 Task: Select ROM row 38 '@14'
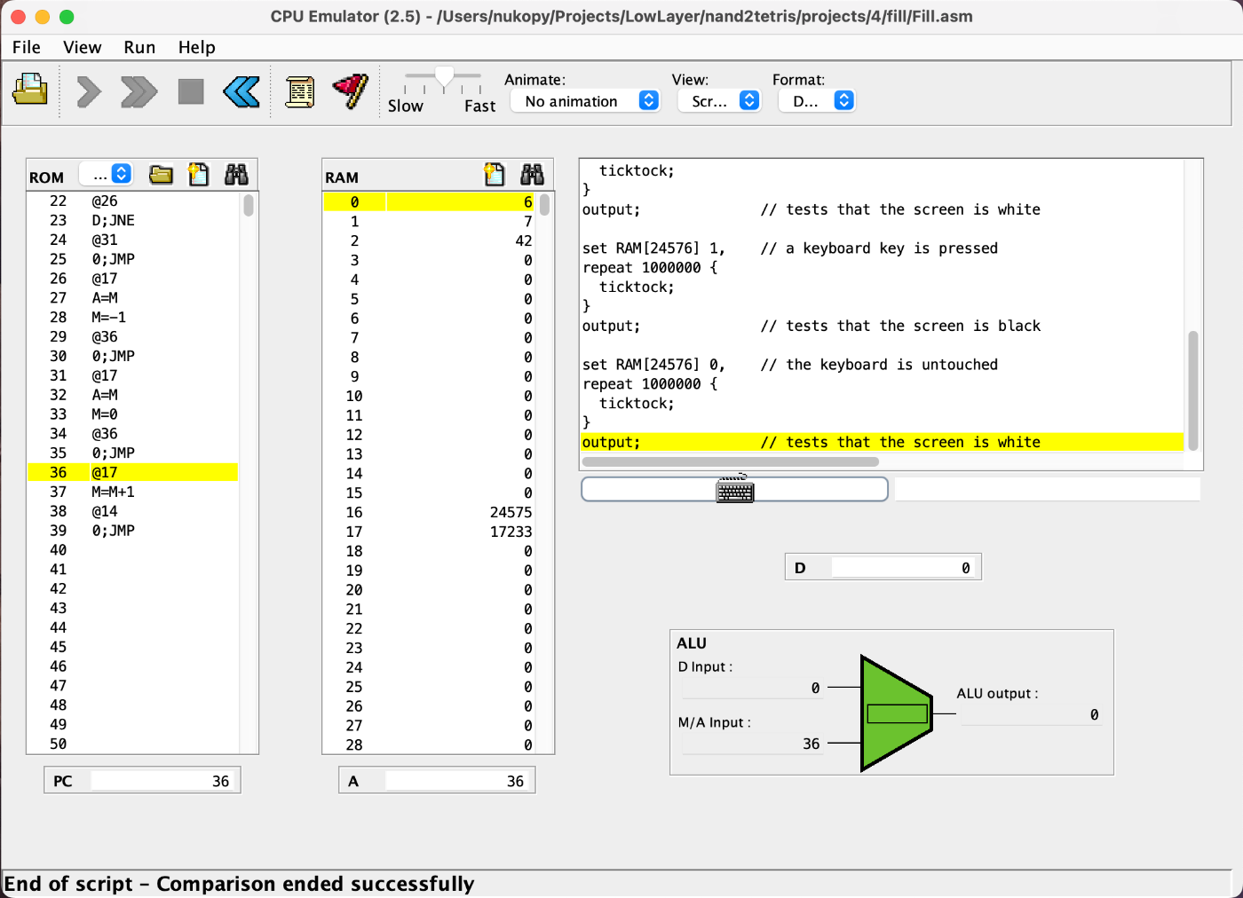pos(133,511)
